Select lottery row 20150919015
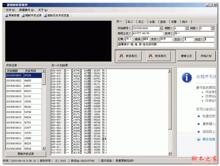The height and width of the screenshot is (166, 220). click(x=24, y=117)
